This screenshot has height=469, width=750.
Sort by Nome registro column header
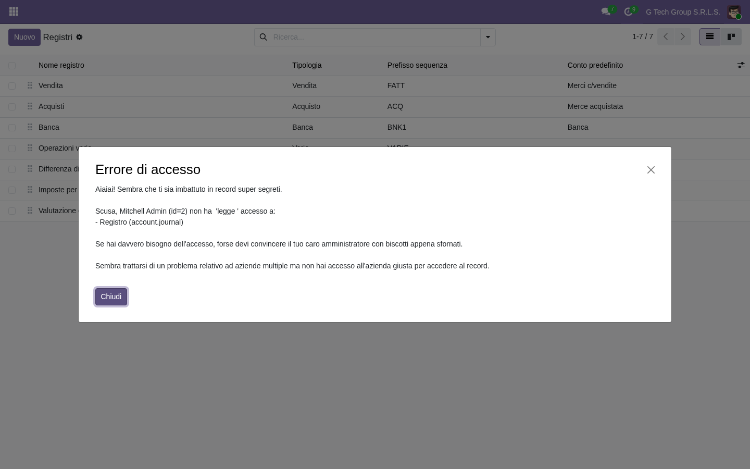tap(61, 65)
